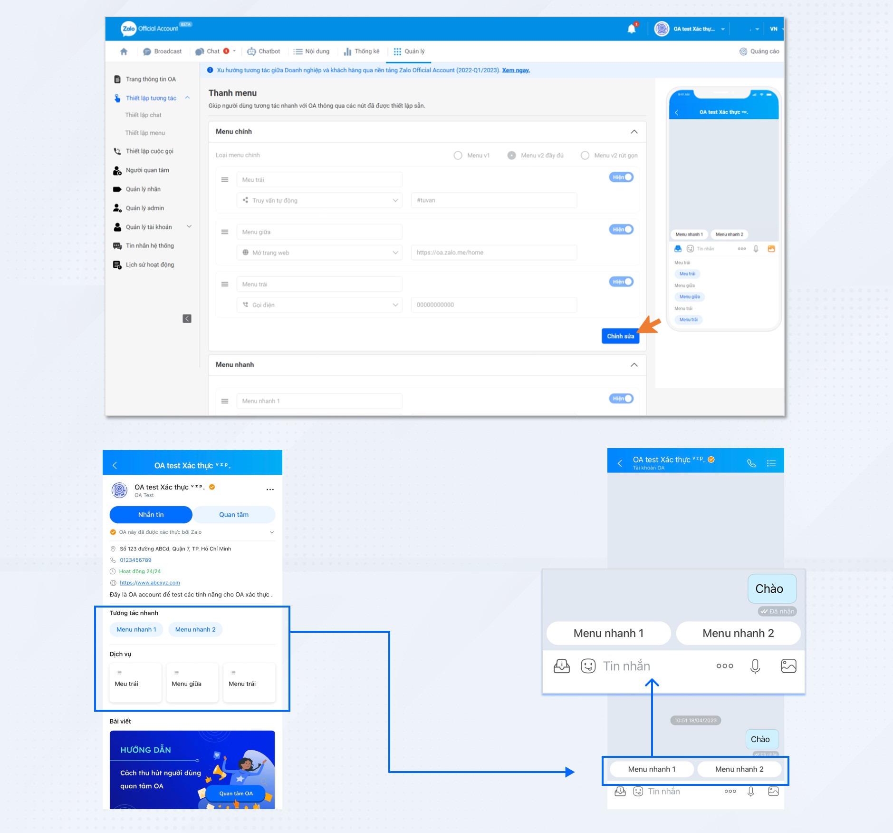Click the sidebar collapse arrow icon
The height and width of the screenshot is (833, 893).
187,319
